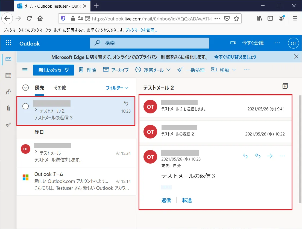Dismiss the Microsoft Edge banner
The height and width of the screenshot is (229, 302).
pyautogui.click(x=296, y=56)
